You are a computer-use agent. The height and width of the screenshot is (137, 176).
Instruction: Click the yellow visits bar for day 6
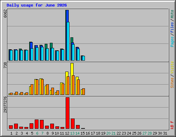point(35,87)
